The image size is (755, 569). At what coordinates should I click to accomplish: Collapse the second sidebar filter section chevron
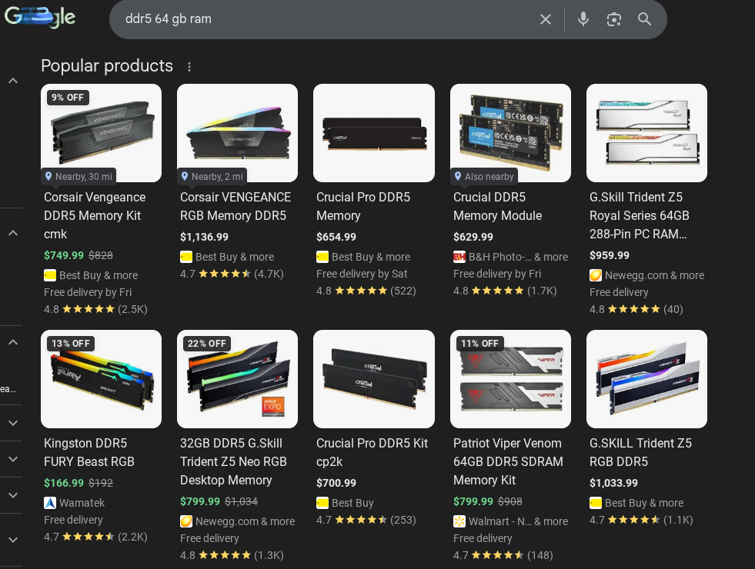click(13, 233)
